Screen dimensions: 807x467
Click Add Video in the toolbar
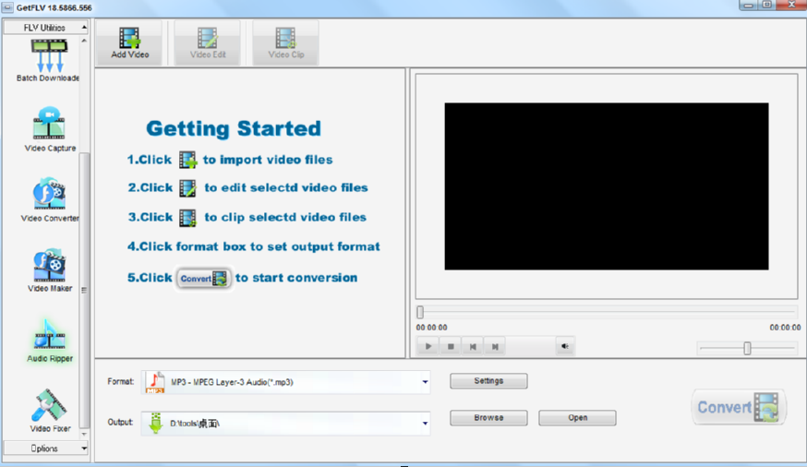pos(129,43)
